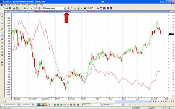
Task: Expand the Bollinger Bands indicator dropdown
Action: [65, 8]
